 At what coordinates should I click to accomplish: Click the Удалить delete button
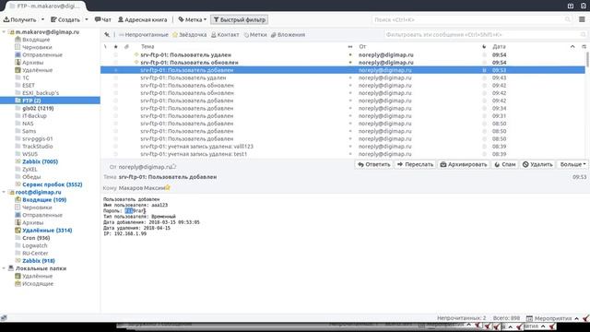(x=537, y=164)
